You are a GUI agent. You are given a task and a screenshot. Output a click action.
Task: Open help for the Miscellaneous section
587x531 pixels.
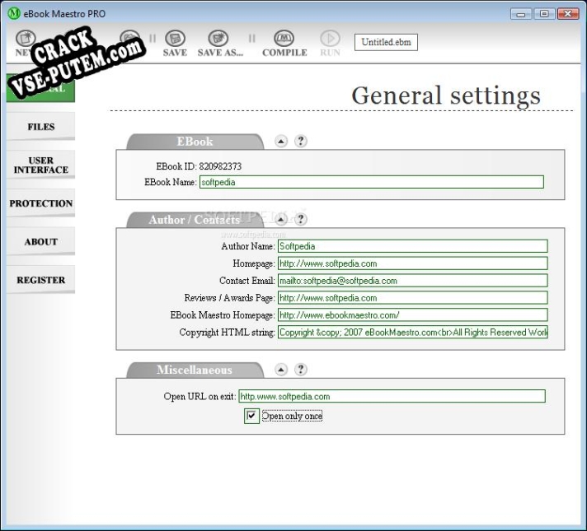(301, 370)
